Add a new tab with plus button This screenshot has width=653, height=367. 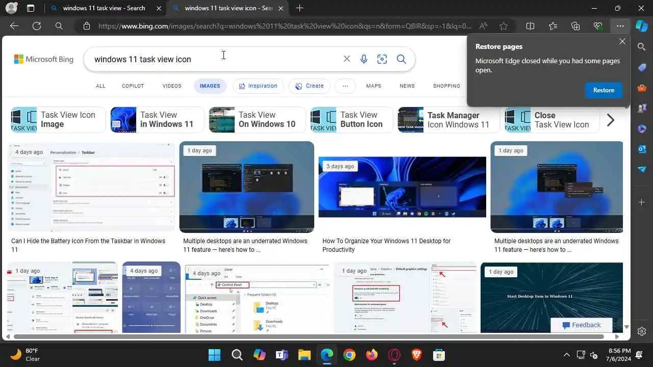pyautogui.click(x=299, y=8)
